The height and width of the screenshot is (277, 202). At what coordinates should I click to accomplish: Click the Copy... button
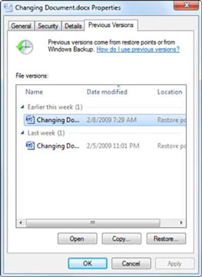click(x=121, y=239)
